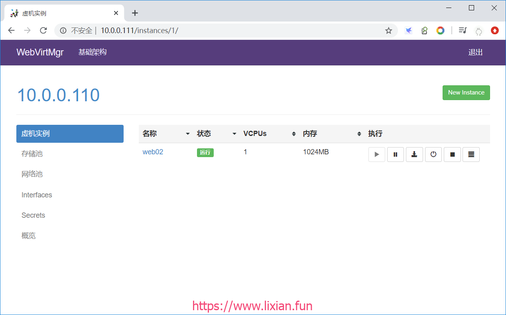Screen dimensions: 506x315
Task: Close the 虚机实例 browser tab
Action: click(x=116, y=13)
